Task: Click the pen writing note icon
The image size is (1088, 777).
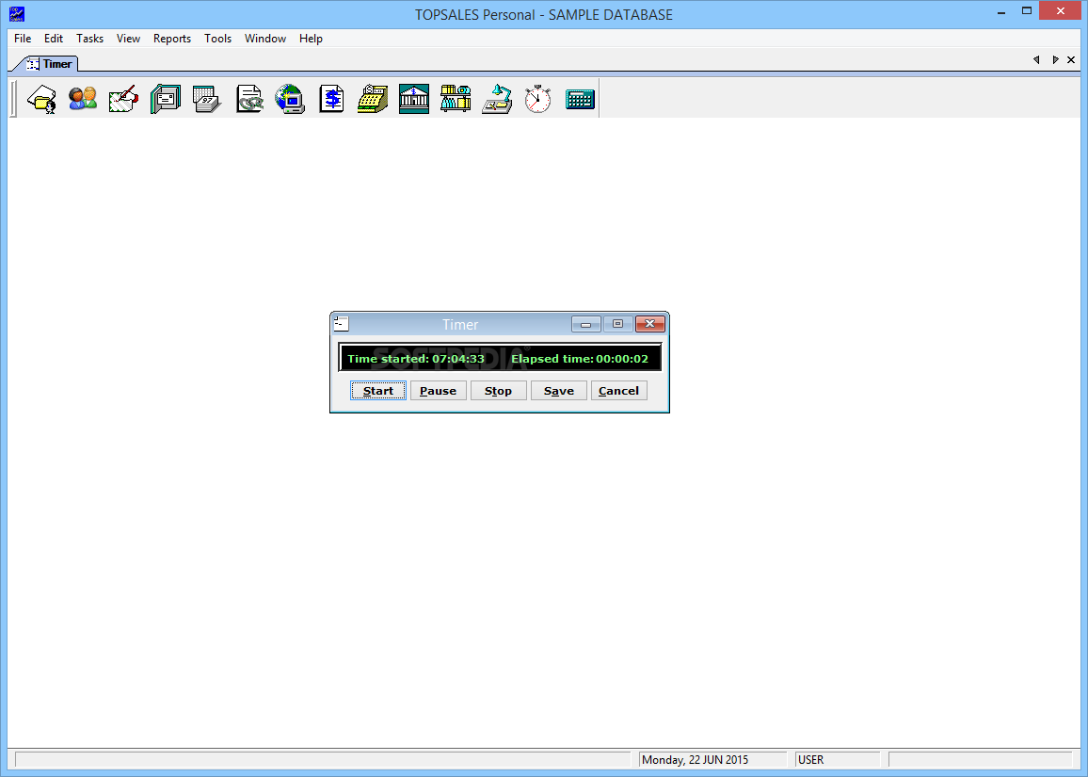Action: click(123, 99)
